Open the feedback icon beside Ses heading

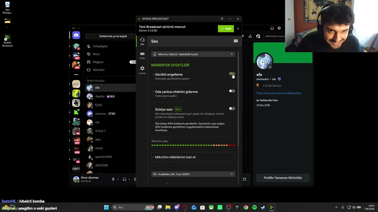coord(236,41)
